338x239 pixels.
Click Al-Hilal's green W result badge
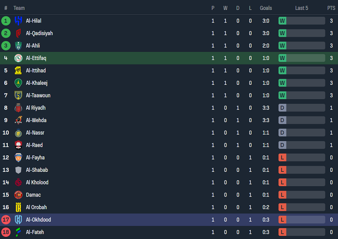click(283, 21)
